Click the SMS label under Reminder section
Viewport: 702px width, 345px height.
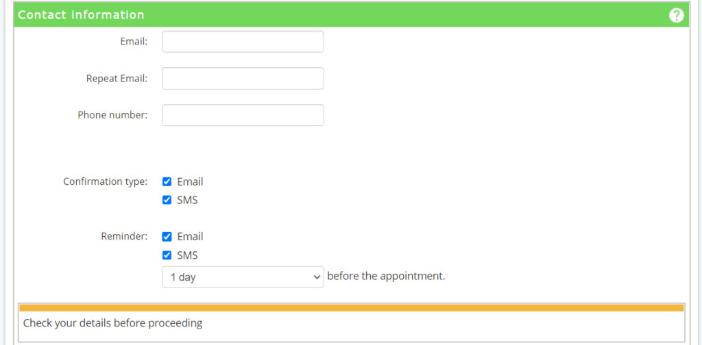187,255
